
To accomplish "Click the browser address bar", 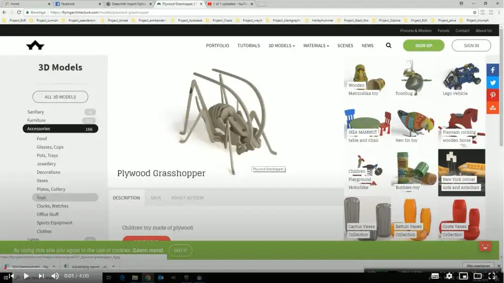I will 248,12.
